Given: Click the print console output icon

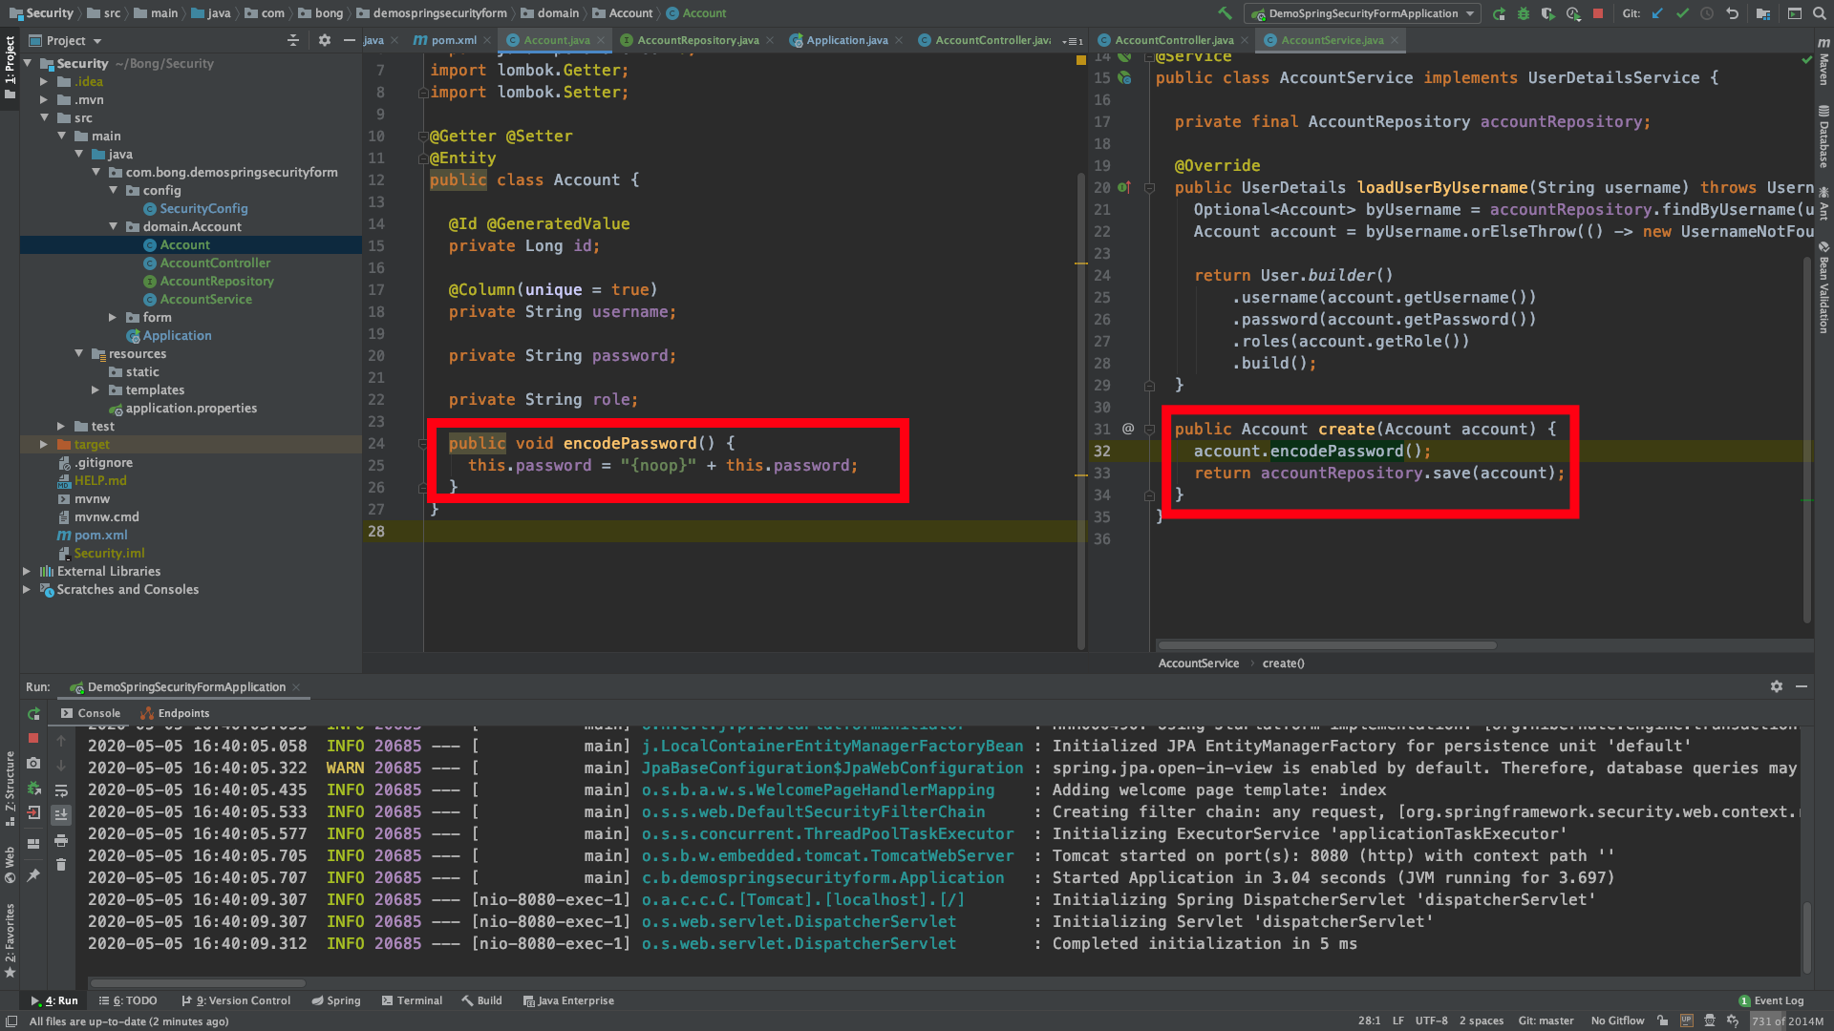Looking at the screenshot, I should pos(61,840).
